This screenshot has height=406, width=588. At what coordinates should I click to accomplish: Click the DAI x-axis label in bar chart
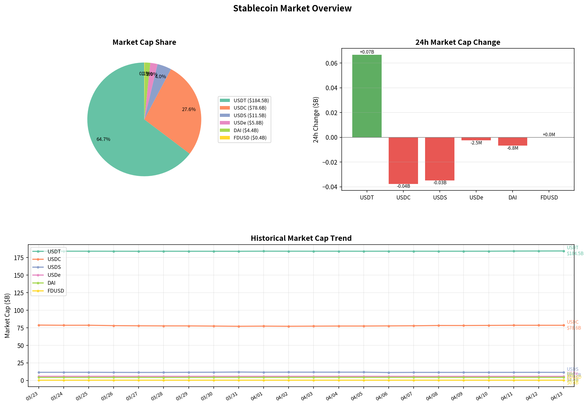pyautogui.click(x=513, y=198)
